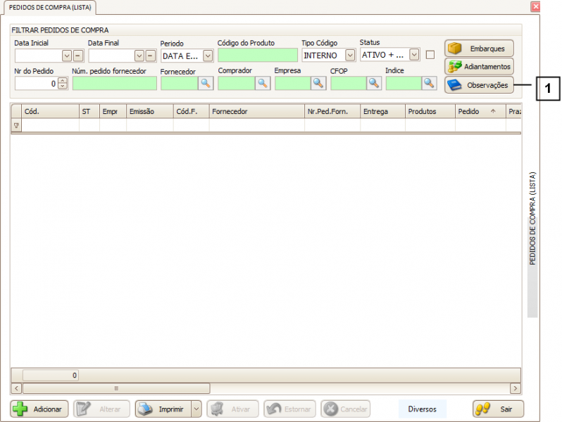Expand the Data Inicial date dropdown
Image resolution: width=562 pixels, height=422 pixels.
pyautogui.click(x=67, y=56)
